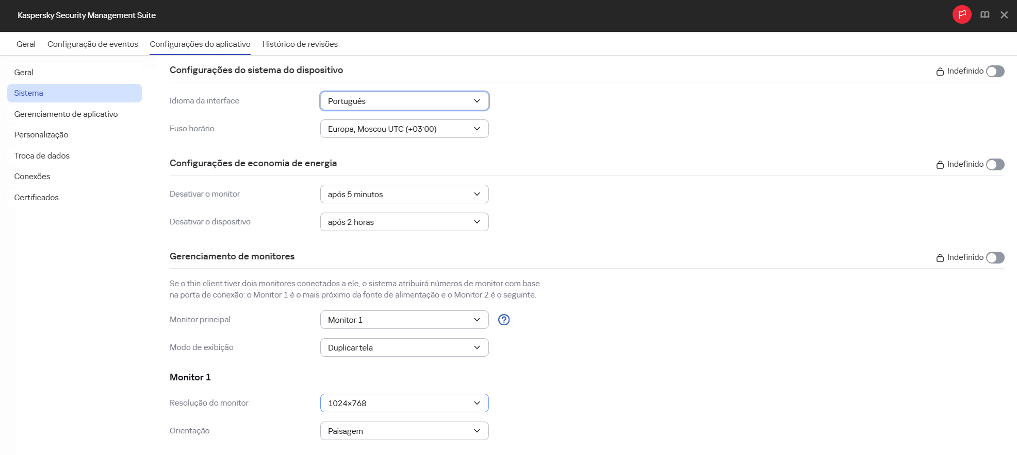Click the 'Kaspersky Security Management Suite' title
Image resolution: width=1017 pixels, height=455 pixels.
tap(87, 15)
